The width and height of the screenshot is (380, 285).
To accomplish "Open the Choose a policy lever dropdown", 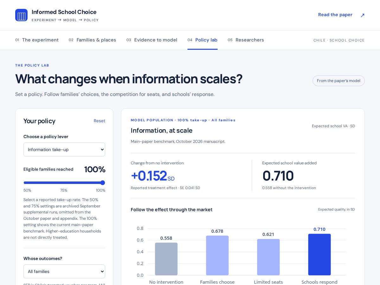I will click(x=64, y=149).
